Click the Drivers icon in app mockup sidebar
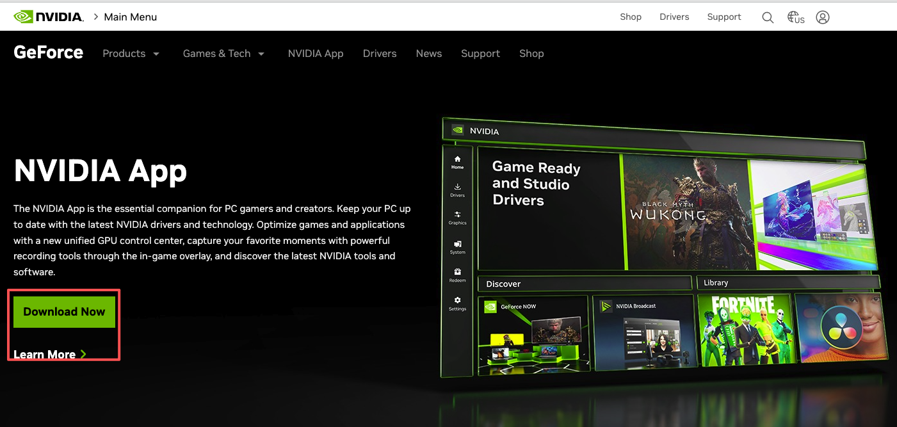897x427 pixels. click(457, 187)
